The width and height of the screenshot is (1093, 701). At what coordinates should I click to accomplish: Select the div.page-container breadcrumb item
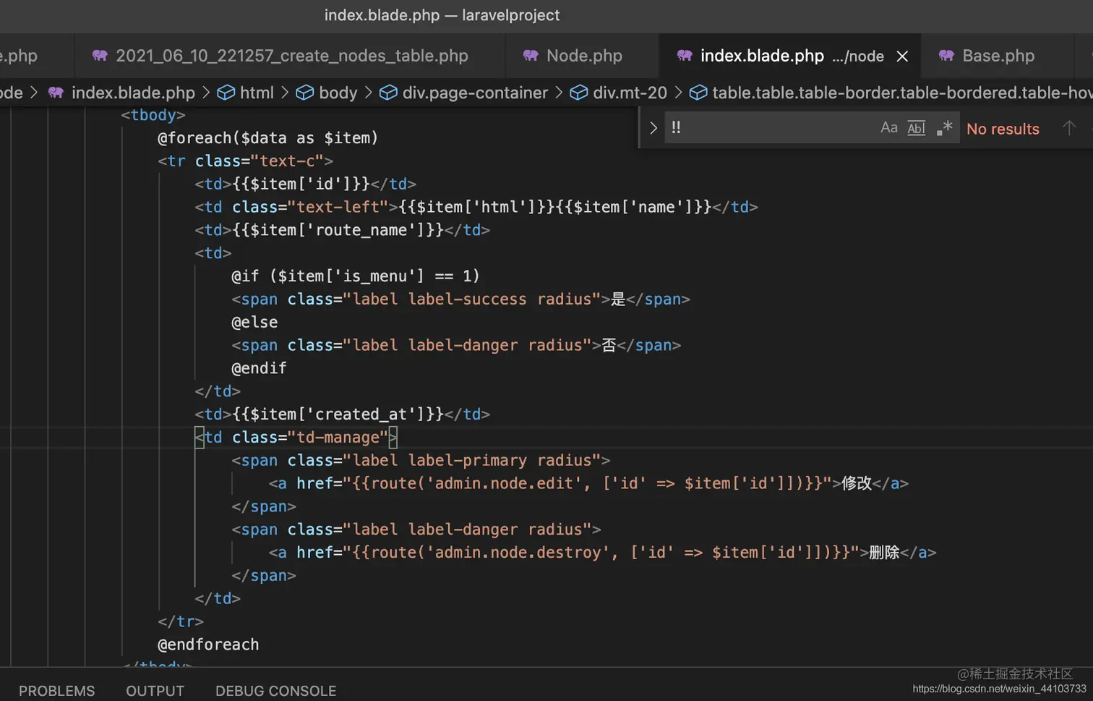click(475, 93)
